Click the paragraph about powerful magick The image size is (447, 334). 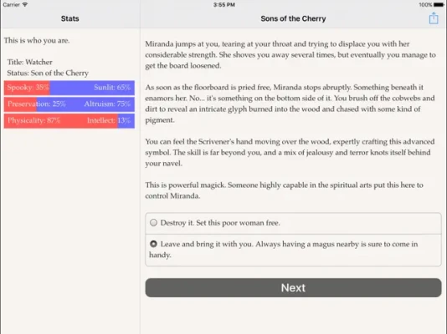[x=284, y=190]
